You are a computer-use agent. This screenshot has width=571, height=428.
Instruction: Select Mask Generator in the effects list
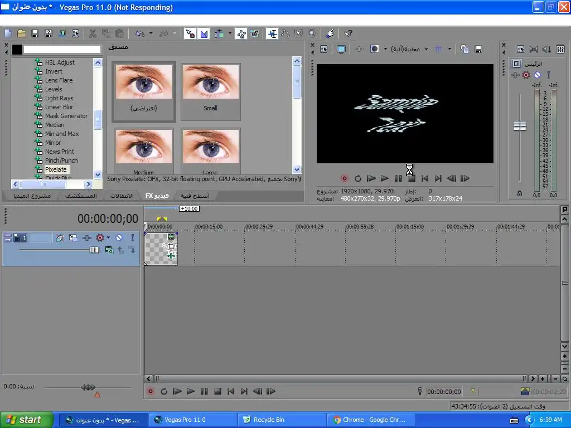pos(66,116)
